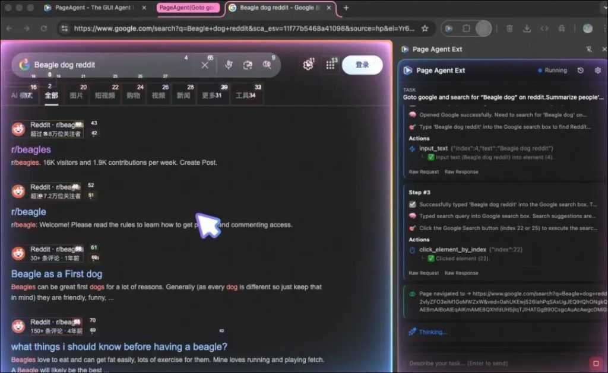Open Google quick settings gear
Viewport: 608px width, 373px height.
point(308,65)
